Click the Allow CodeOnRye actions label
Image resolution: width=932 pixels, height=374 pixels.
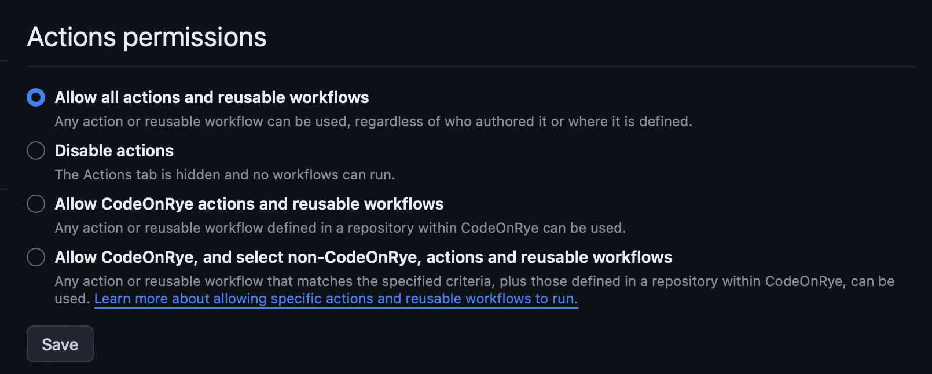[x=248, y=204]
